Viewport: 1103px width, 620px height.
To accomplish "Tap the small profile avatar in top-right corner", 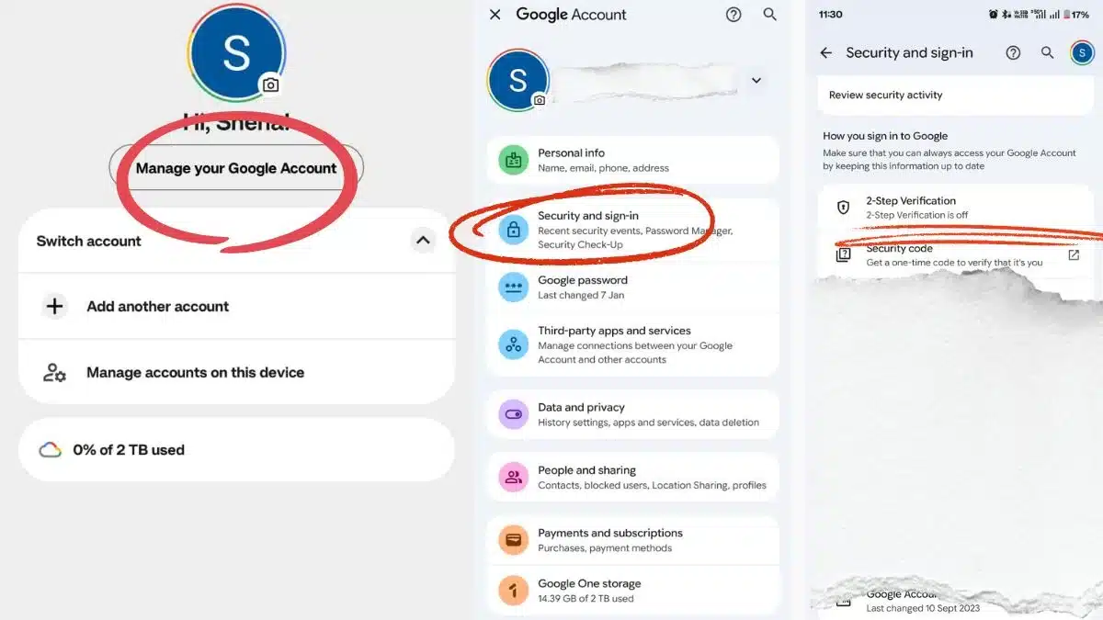I will point(1082,53).
